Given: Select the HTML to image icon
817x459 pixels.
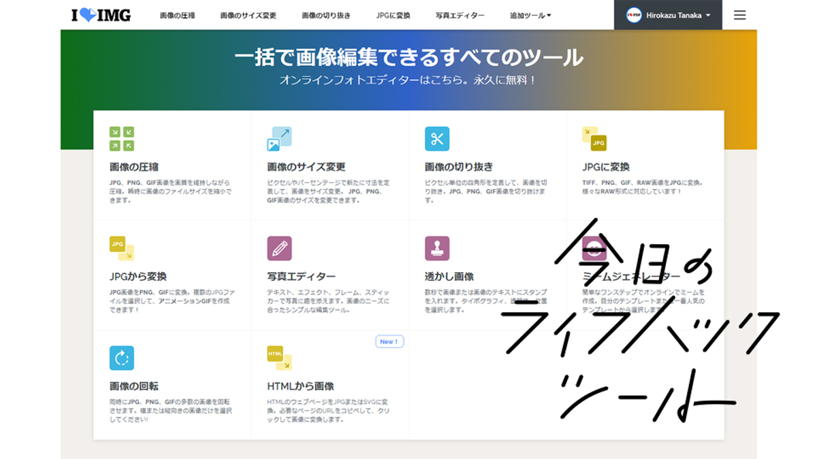Looking at the screenshot, I should coord(279,358).
